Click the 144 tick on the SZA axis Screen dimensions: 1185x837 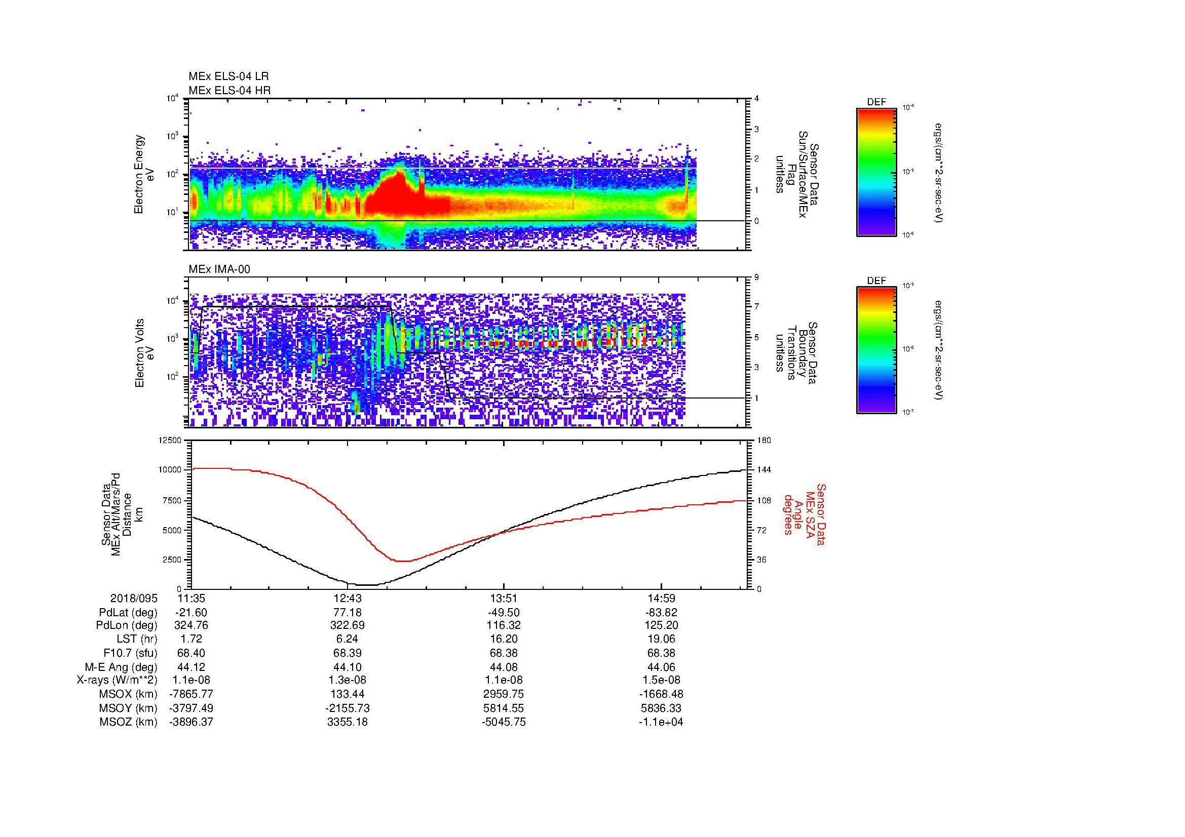[x=764, y=470]
